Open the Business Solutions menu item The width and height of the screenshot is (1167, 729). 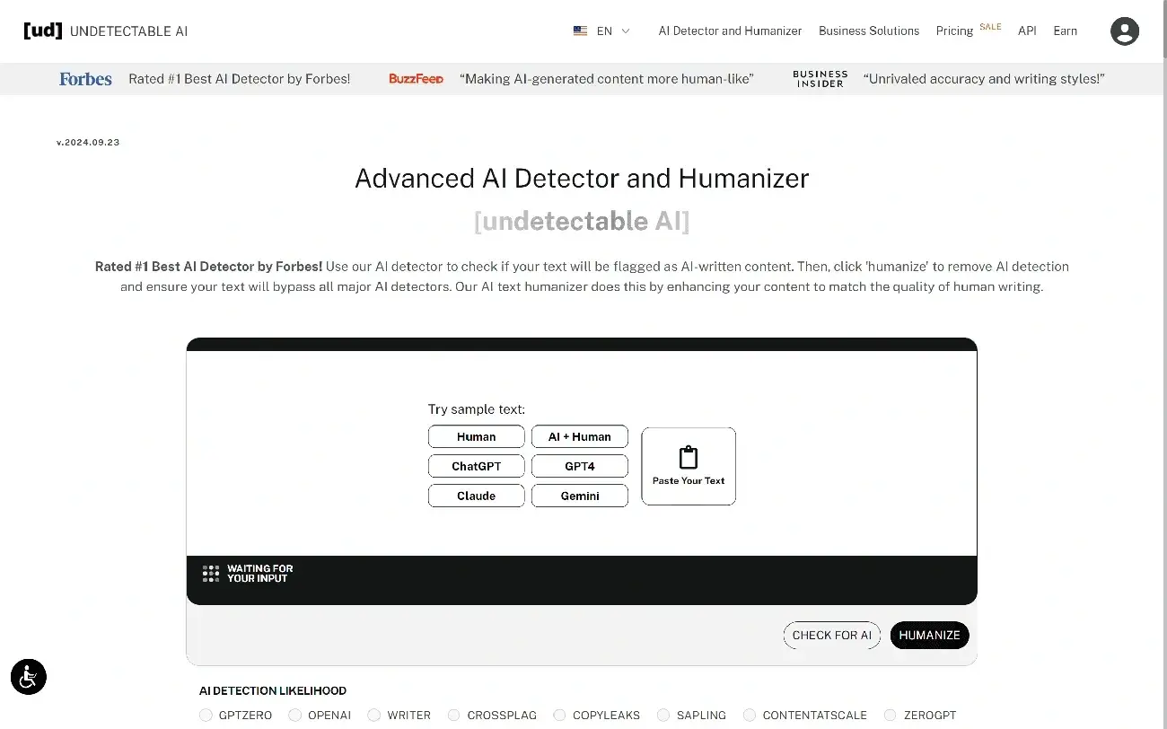tap(869, 31)
